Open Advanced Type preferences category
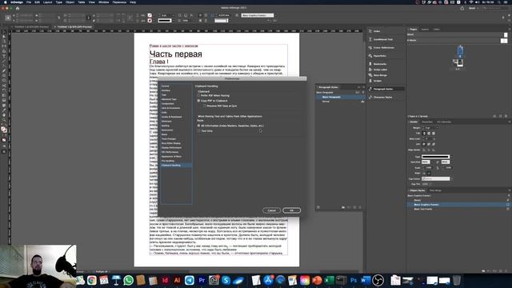 pyautogui.click(x=169, y=99)
